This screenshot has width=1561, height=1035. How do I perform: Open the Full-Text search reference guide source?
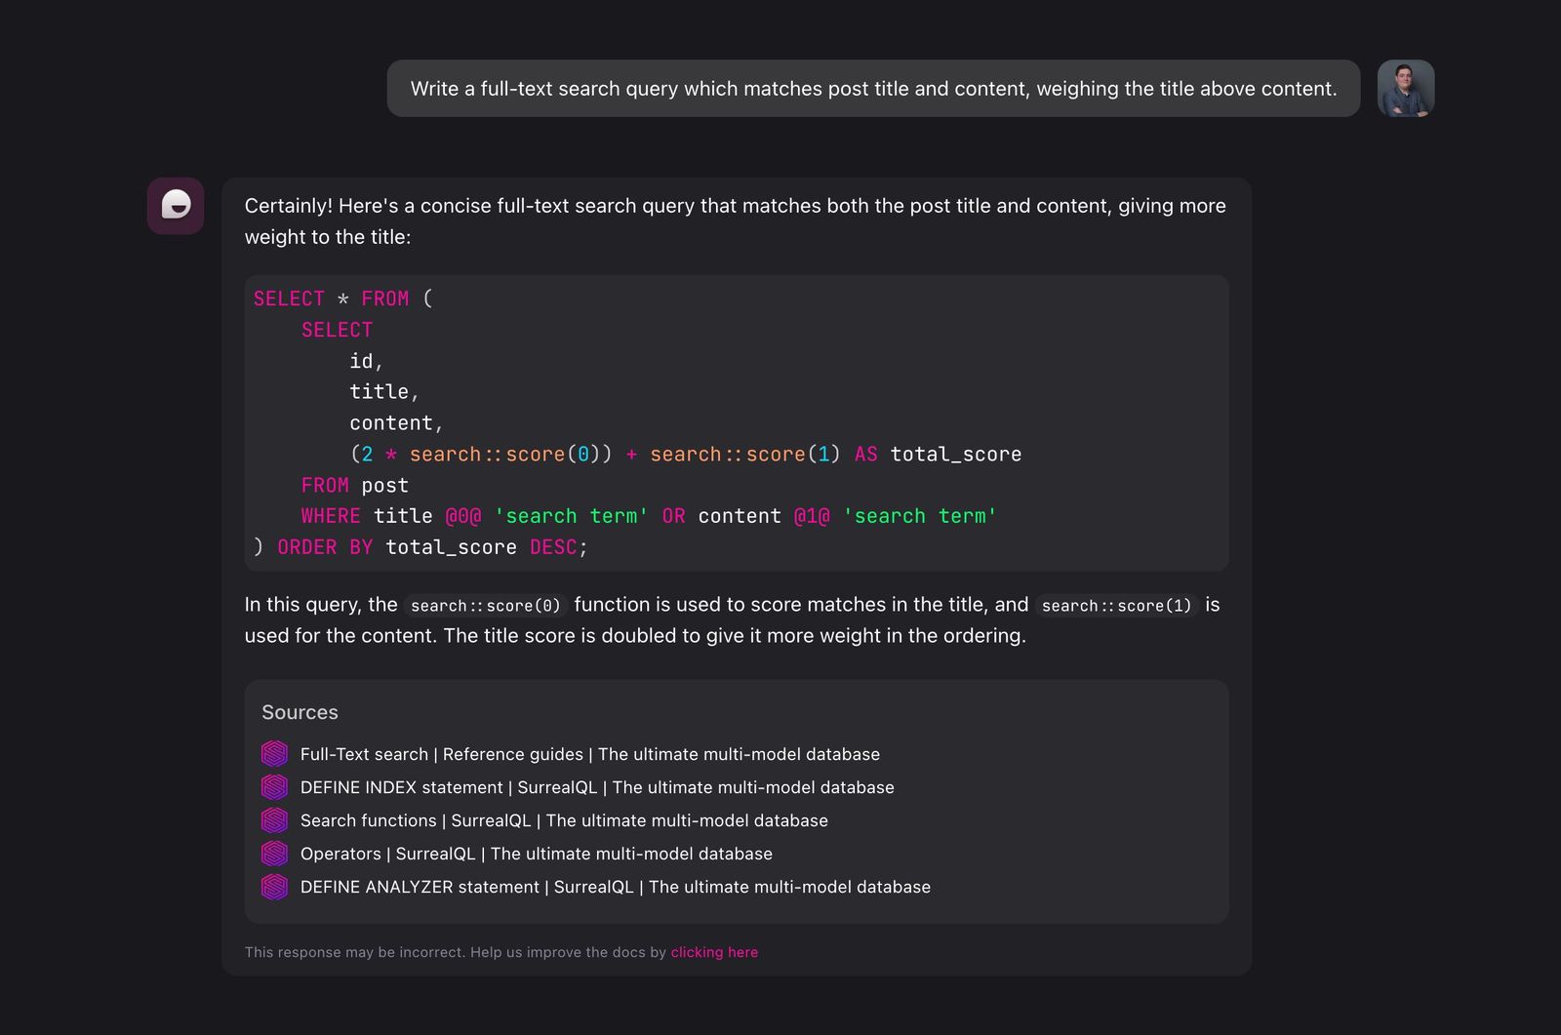tap(589, 753)
